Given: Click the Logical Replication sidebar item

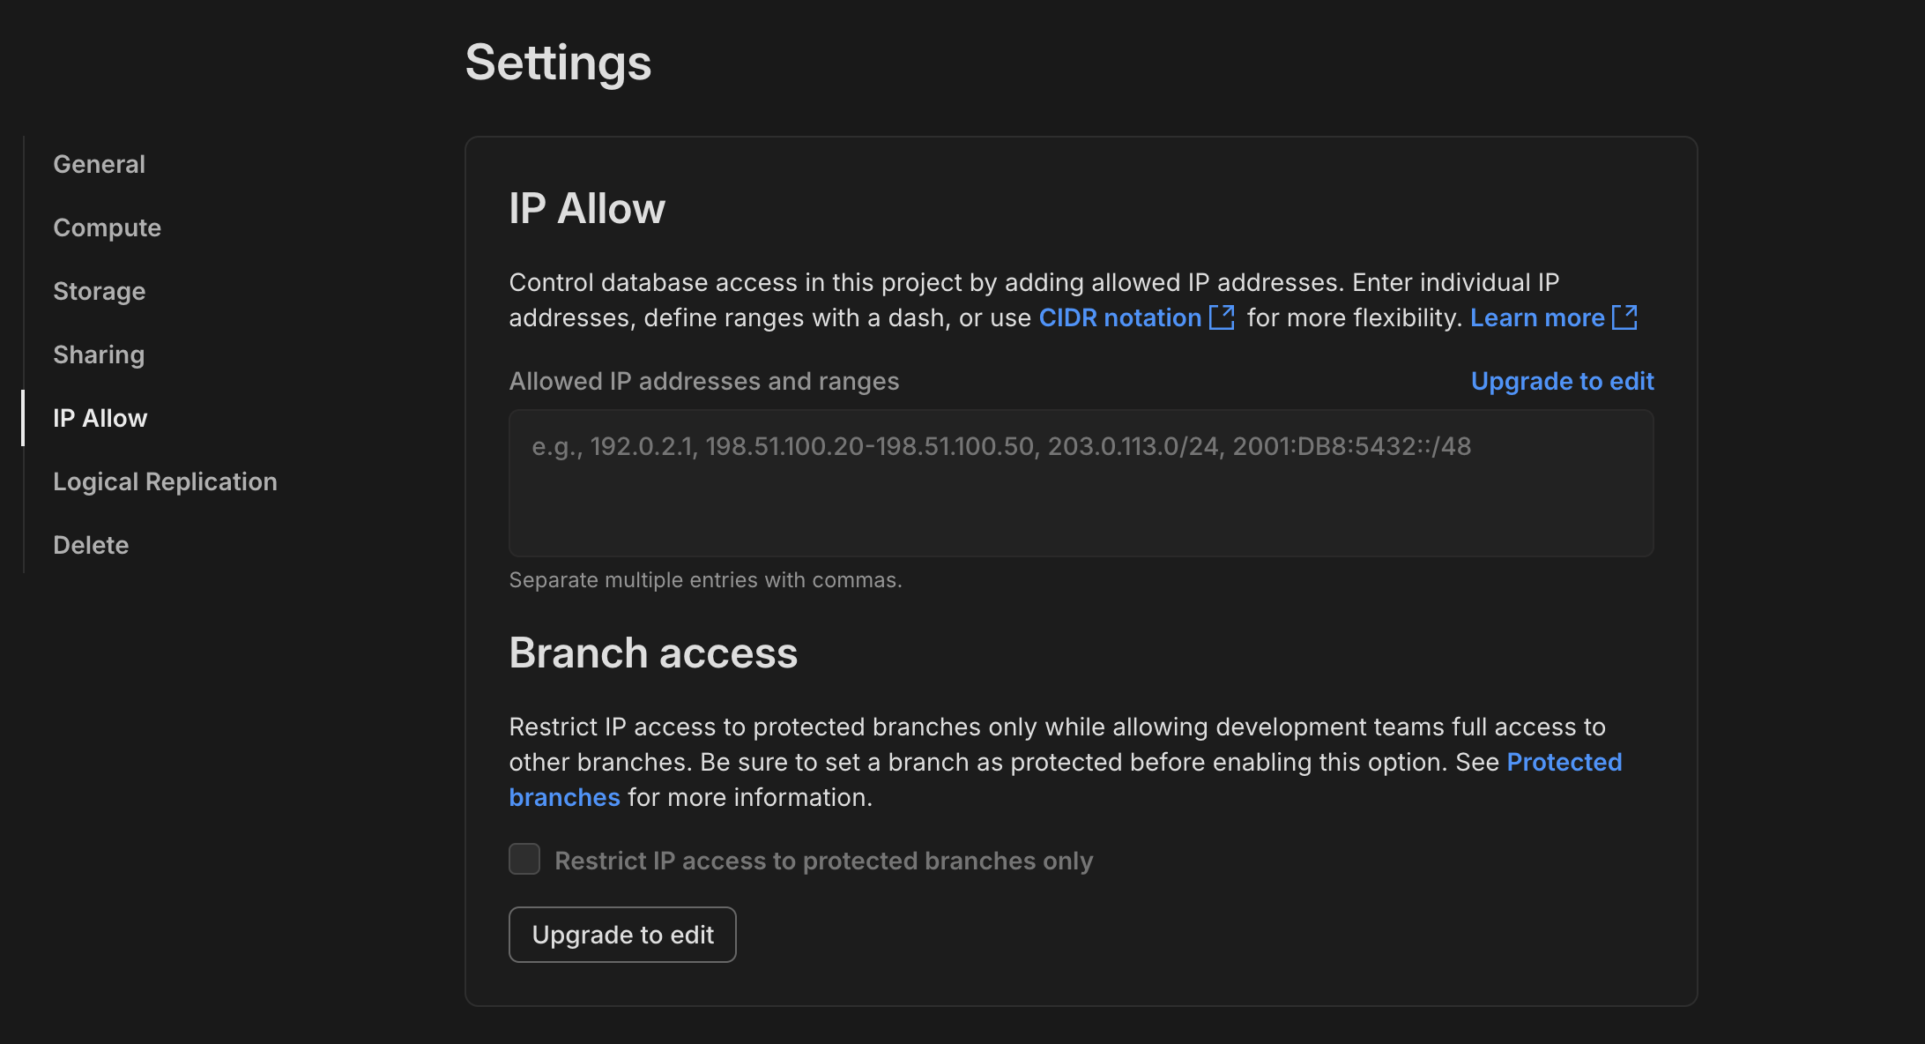Looking at the screenshot, I should [x=165, y=480].
